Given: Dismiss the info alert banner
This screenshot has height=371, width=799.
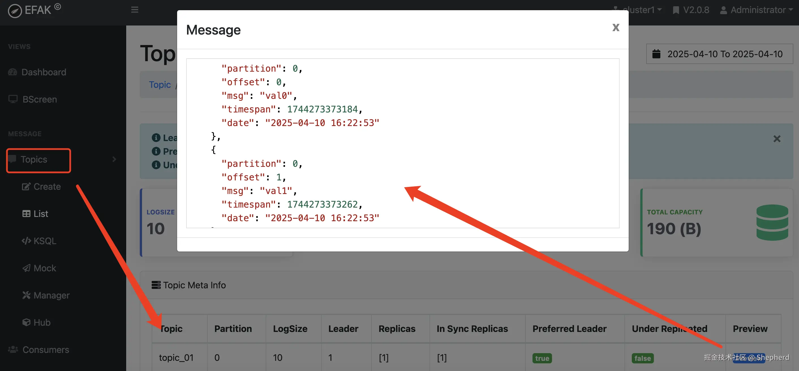Looking at the screenshot, I should [x=777, y=139].
